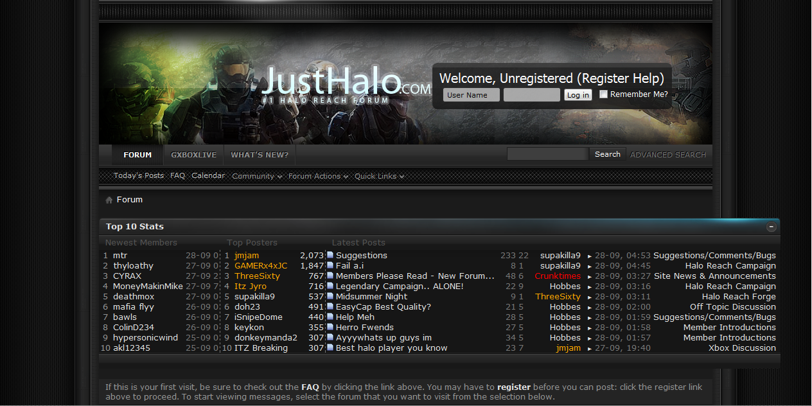Click post icon beside Members Please Read thread

330,276
